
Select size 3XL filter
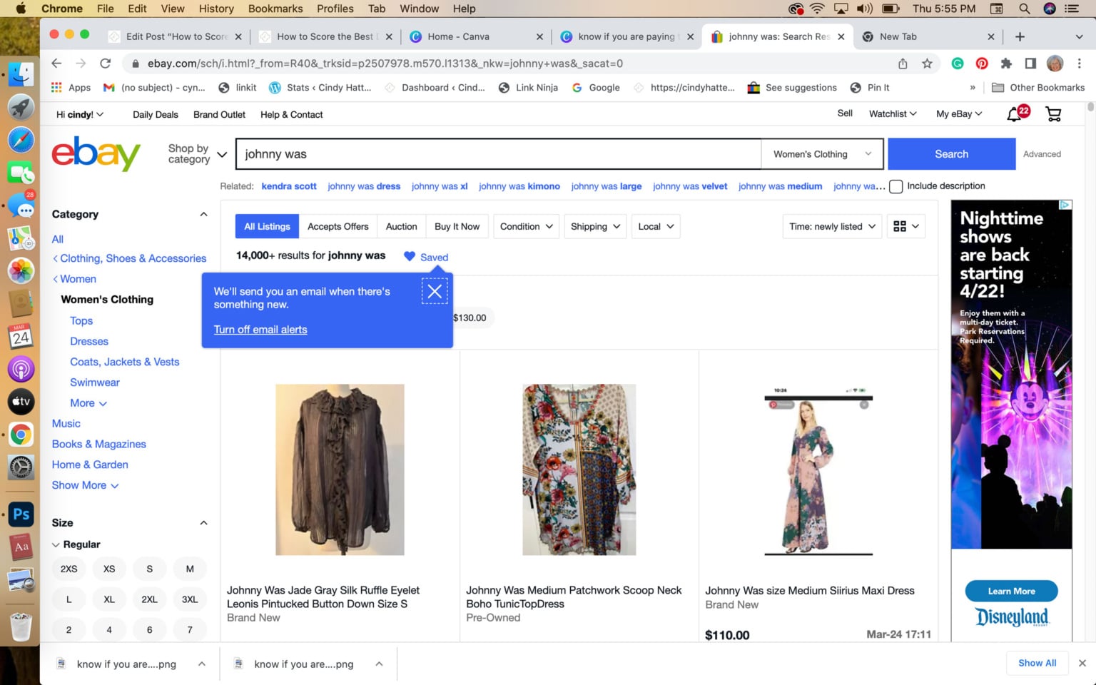click(190, 599)
